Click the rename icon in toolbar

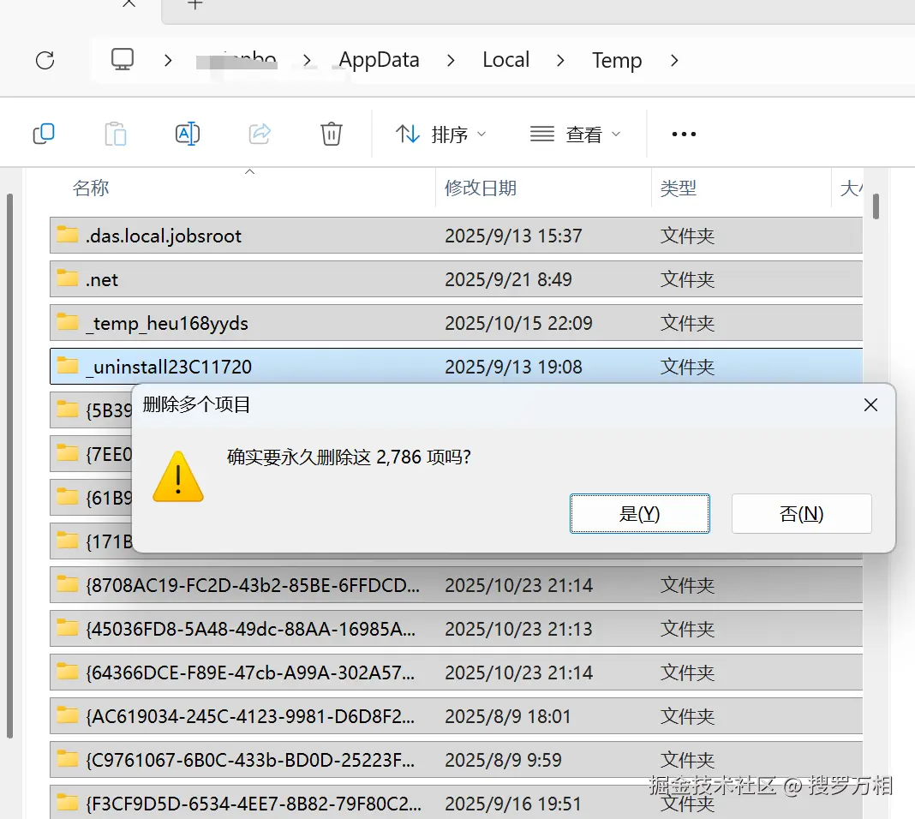coord(188,134)
